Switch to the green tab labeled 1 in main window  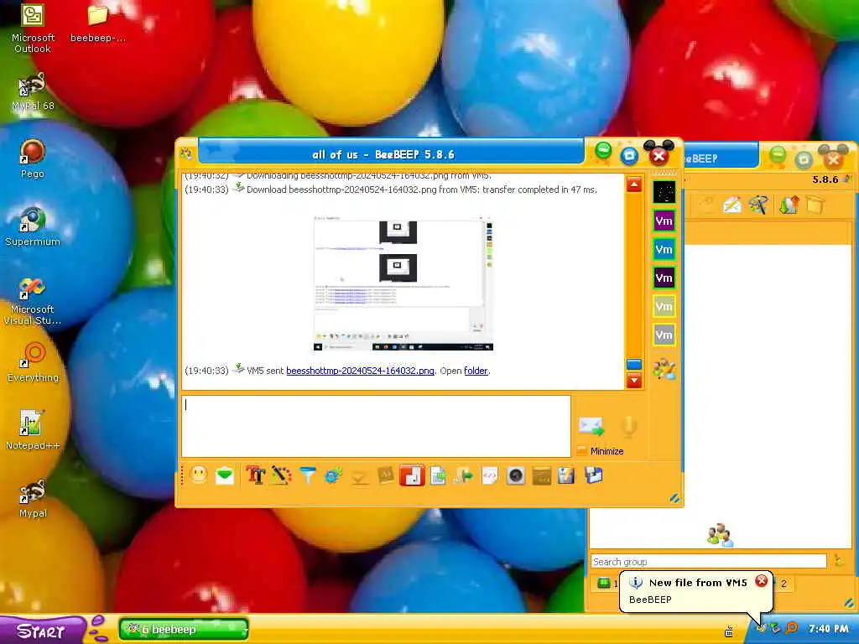click(607, 584)
